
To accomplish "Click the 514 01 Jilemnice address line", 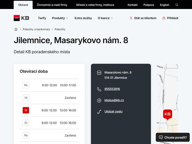I will point(115,78).
